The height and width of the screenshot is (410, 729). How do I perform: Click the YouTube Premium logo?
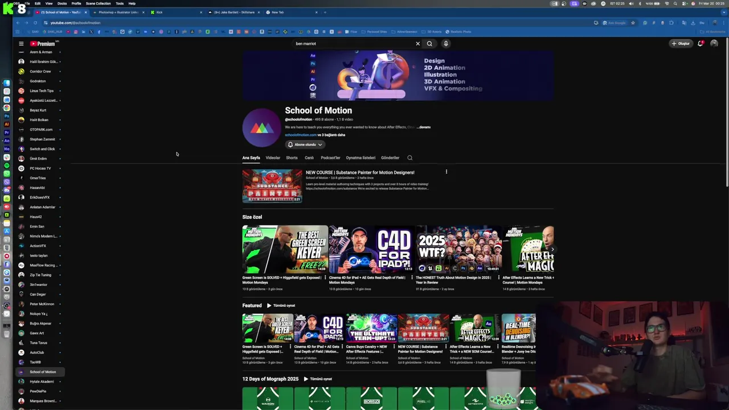(x=43, y=43)
